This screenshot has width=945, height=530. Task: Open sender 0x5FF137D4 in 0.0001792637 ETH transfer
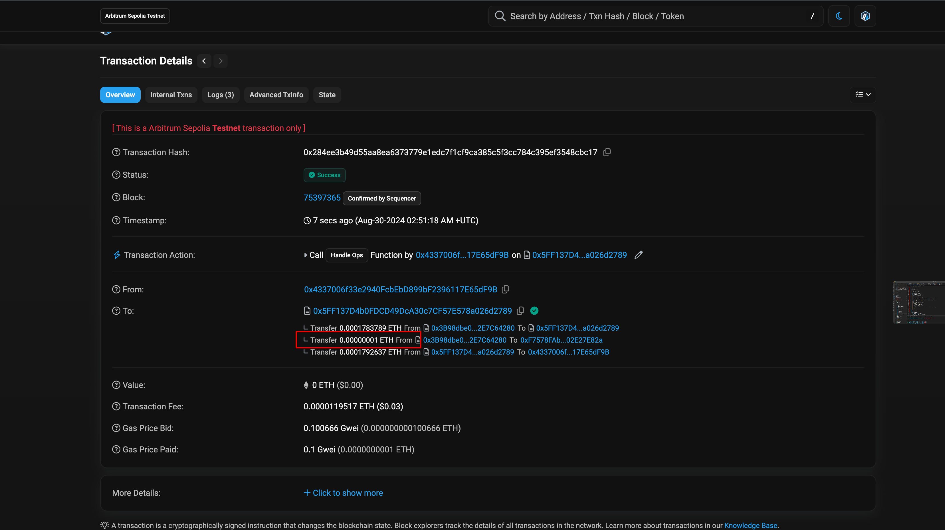point(472,352)
